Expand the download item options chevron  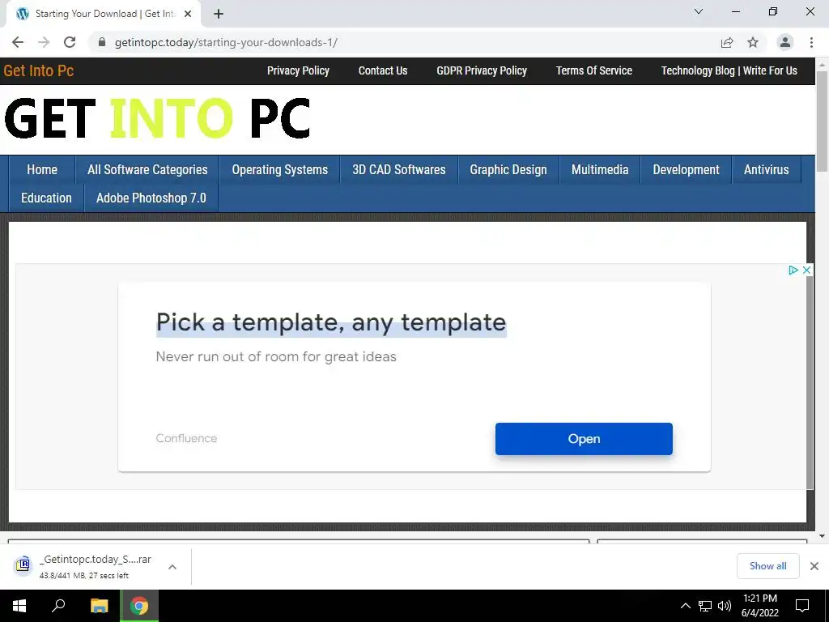(x=172, y=566)
